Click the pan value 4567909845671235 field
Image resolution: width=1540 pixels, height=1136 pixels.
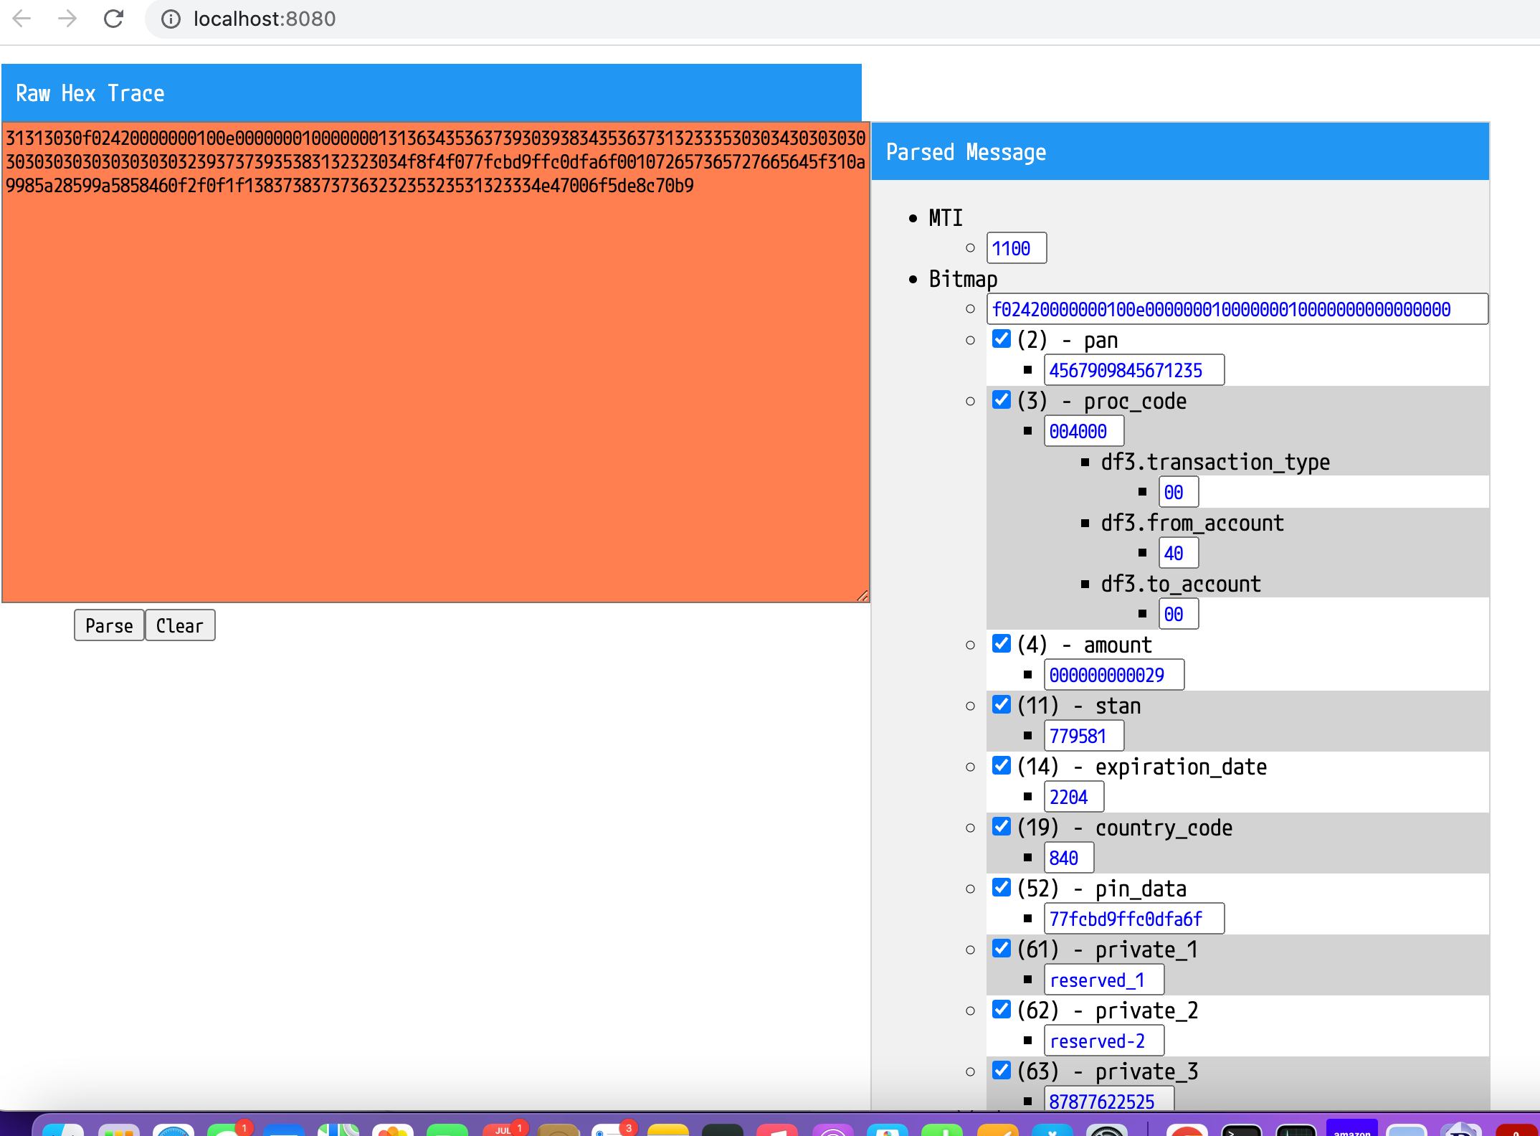(x=1133, y=370)
